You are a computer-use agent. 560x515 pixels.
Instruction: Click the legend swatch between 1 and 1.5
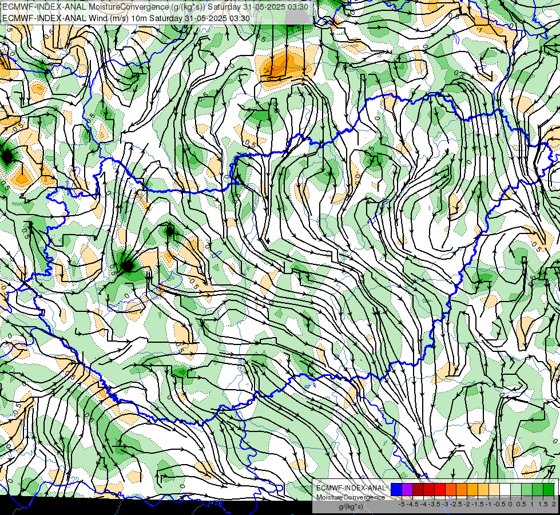pyautogui.click(x=538, y=489)
